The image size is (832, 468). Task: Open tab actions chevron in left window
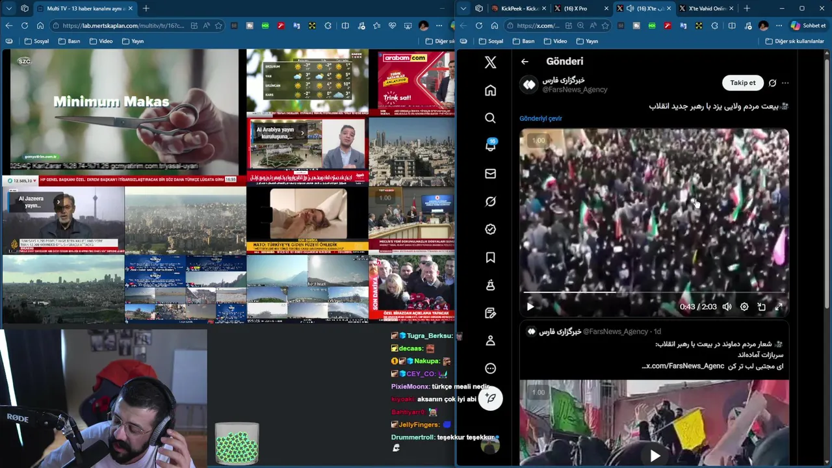[x=8, y=8]
